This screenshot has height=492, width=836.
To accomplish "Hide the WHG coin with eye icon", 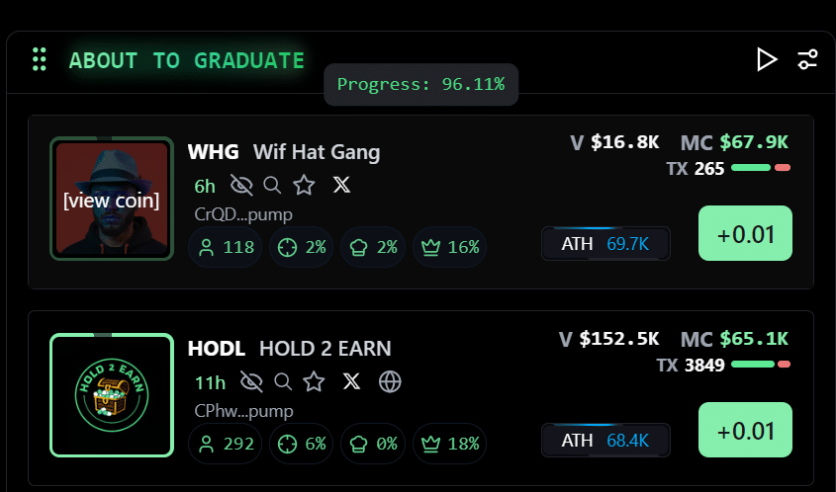I will [x=241, y=185].
